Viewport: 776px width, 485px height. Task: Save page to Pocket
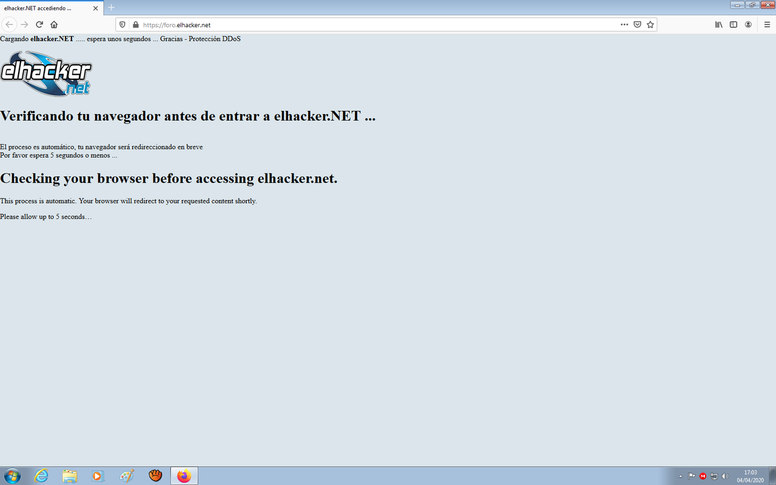click(x=637, y=25)
